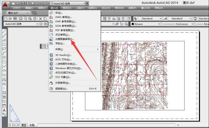The width and height of the screenshot is (209, 128).
Task: Choose 块(B)... from the insert menu
Action: [75, 13]
